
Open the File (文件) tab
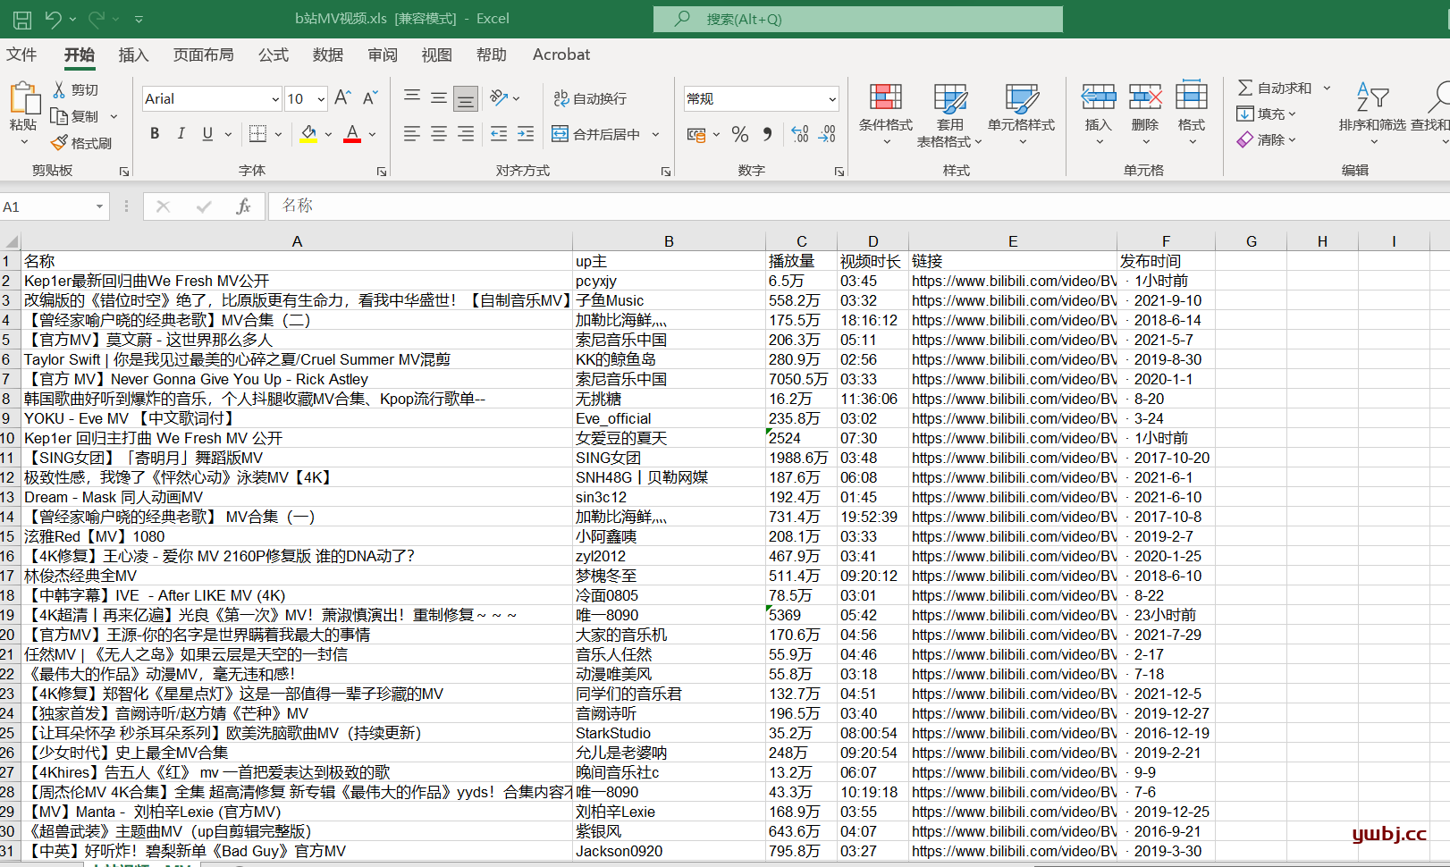21,55
